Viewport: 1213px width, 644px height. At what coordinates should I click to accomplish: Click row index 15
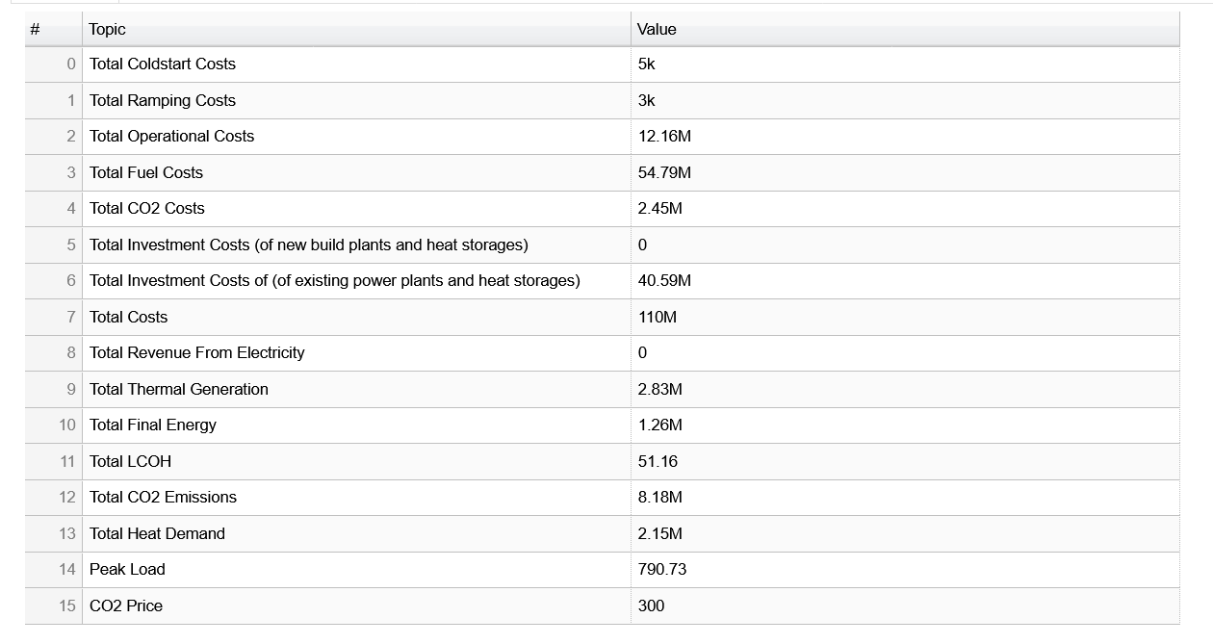66,605
